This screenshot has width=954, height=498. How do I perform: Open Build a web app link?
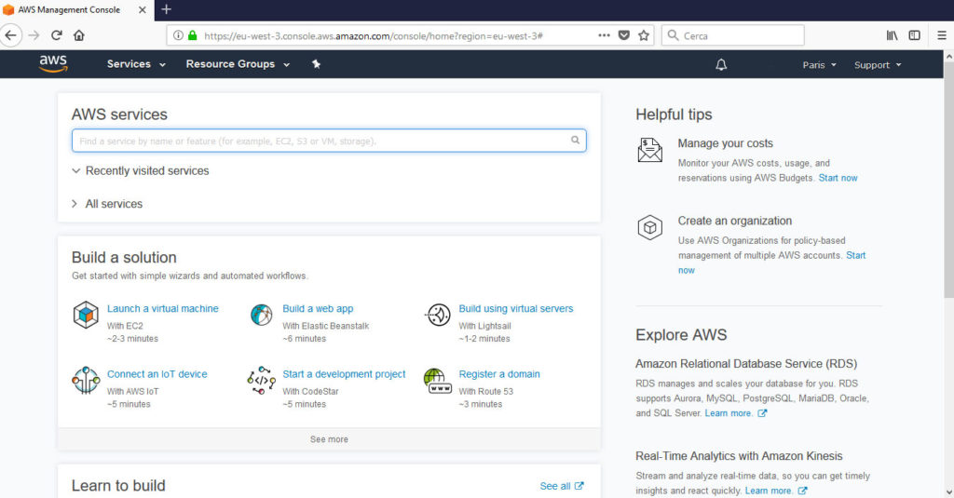coord(318,308)
